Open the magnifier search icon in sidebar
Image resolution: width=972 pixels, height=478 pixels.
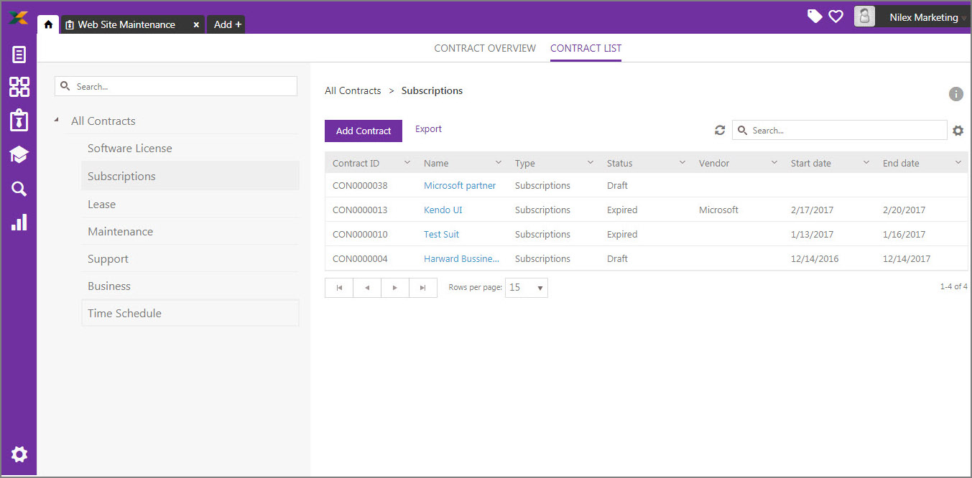tap(19, 189)
